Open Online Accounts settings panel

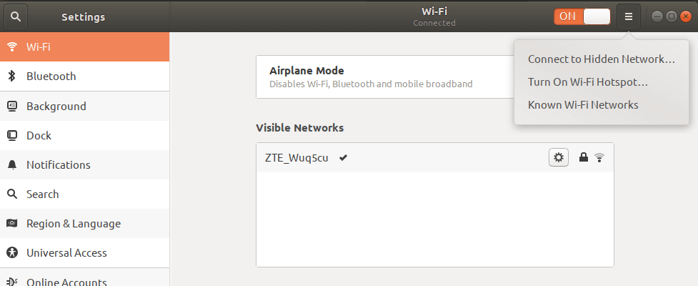(84, 280)
